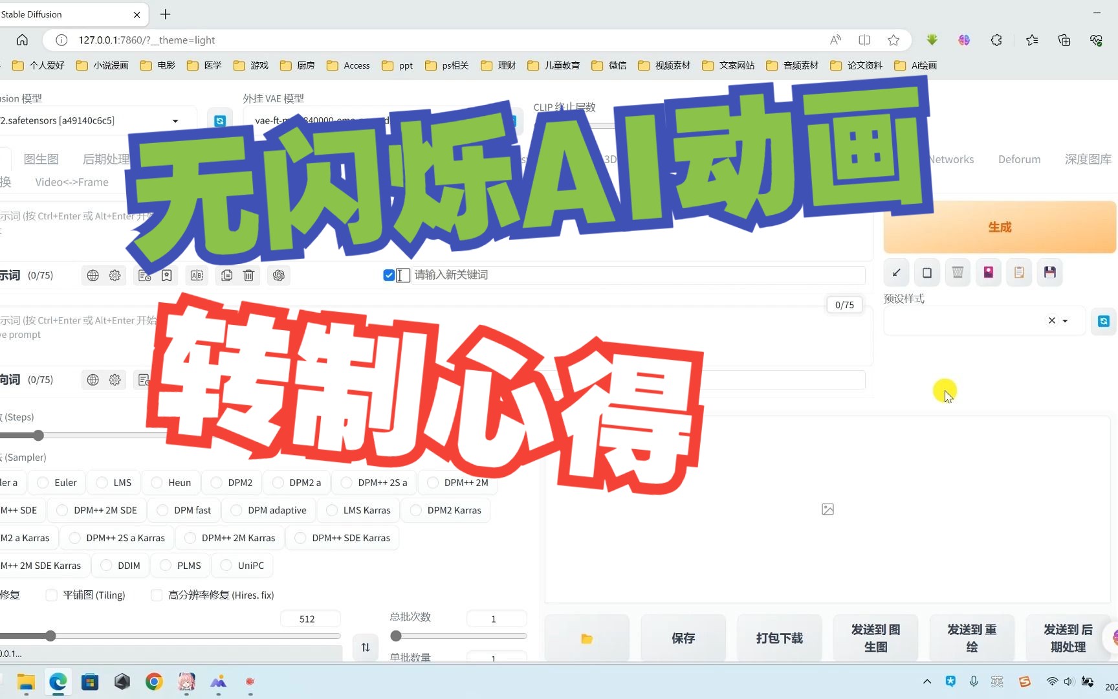1118x699 pixels.
Task: Show hidden system tray icons chevron
Action: pyautogui.click(x=927, y=682)
